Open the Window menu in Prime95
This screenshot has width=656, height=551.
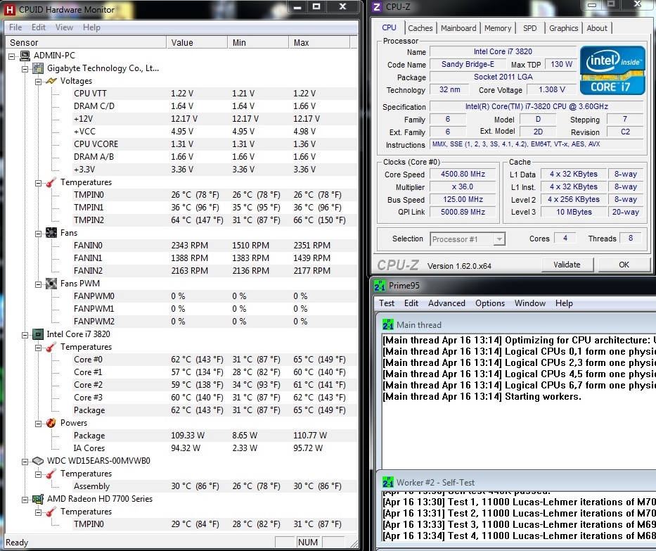tap(529, 303)
